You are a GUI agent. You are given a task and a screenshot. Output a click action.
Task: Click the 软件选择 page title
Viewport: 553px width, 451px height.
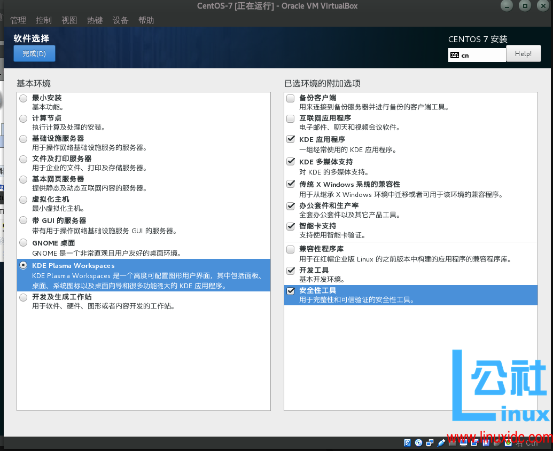(x=32, y=38)
